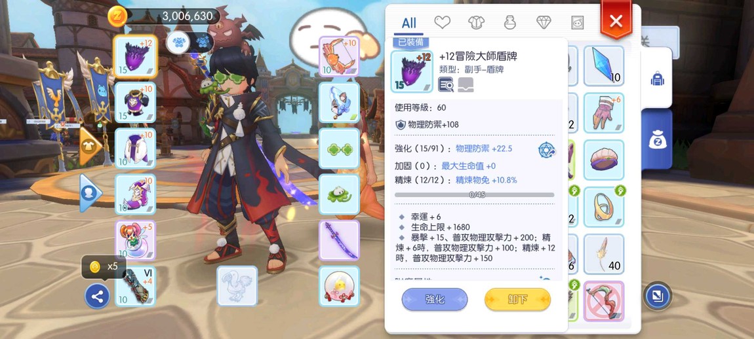
Task: Expand the blue character profile arrow
Action: pyautogui.click(x=90, y=193)
